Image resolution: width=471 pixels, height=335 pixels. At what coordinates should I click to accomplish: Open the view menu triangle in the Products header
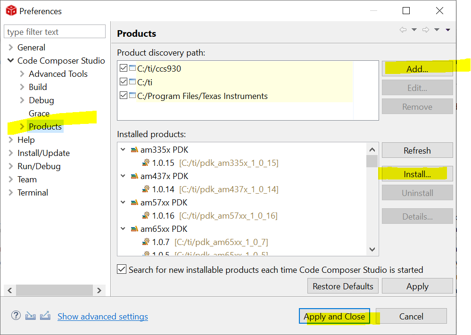coord(448,30)
